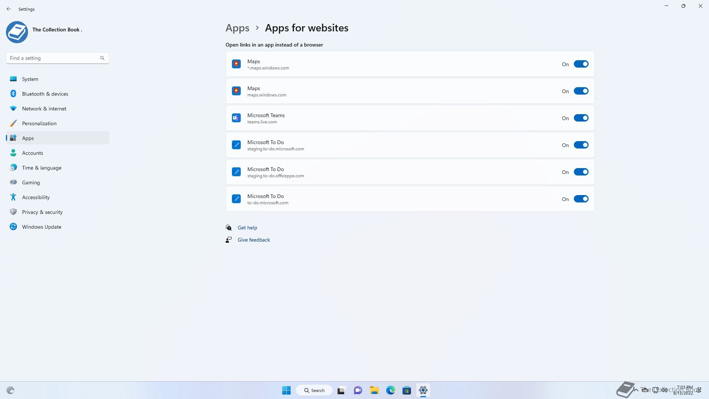Click the search magnifier in Find a setting
The width and height of the screenshot is (709, 399).
(x=102, y=58)
